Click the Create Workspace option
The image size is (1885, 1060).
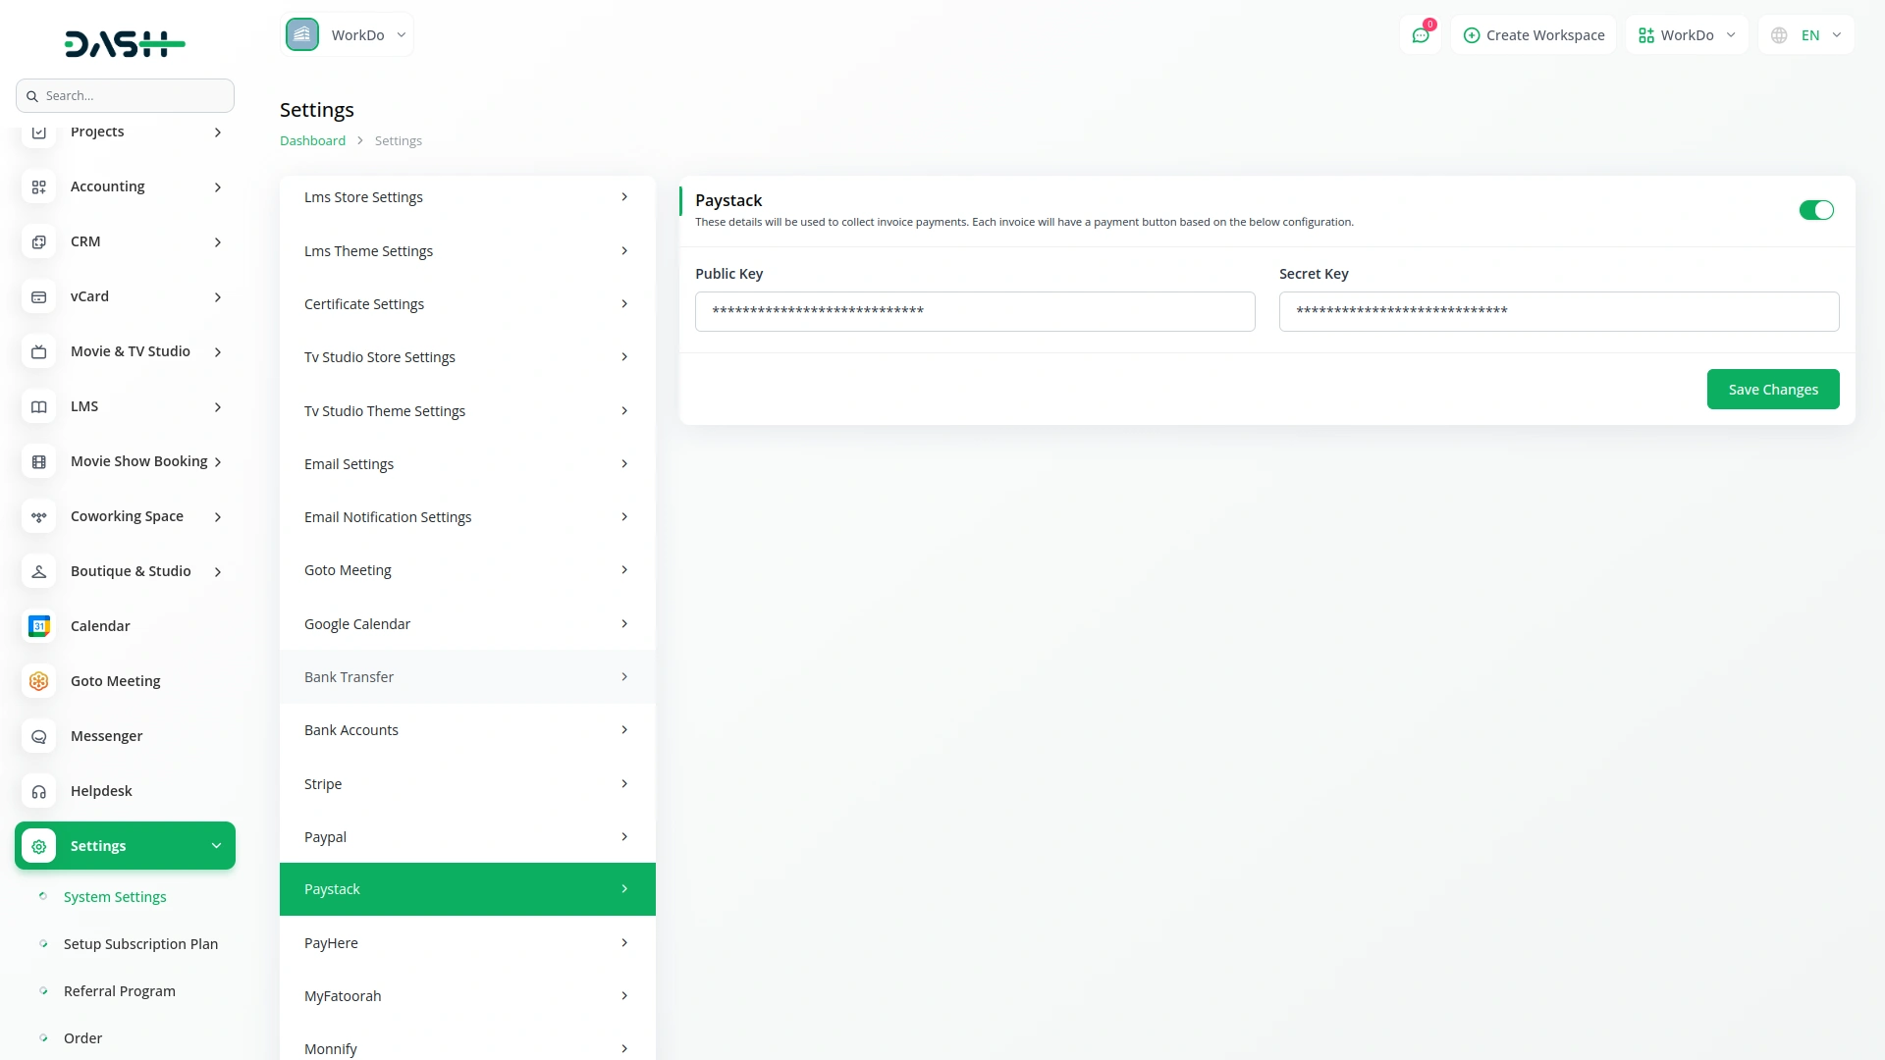coord(1533,34)
